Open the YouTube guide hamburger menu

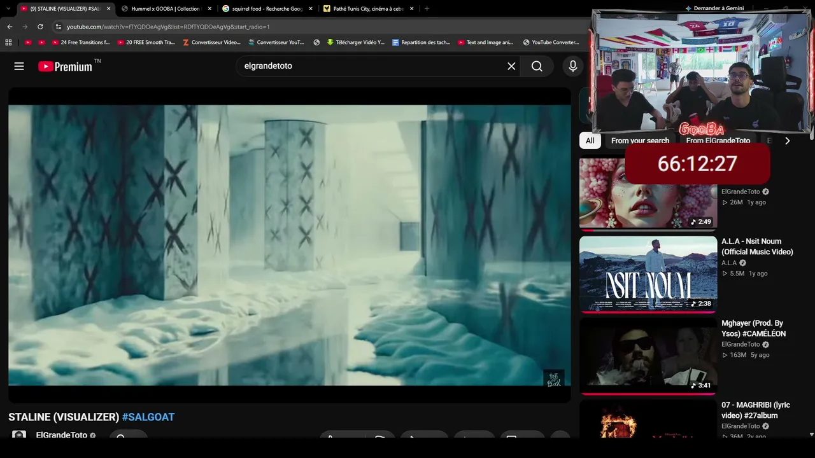point(19,66)
